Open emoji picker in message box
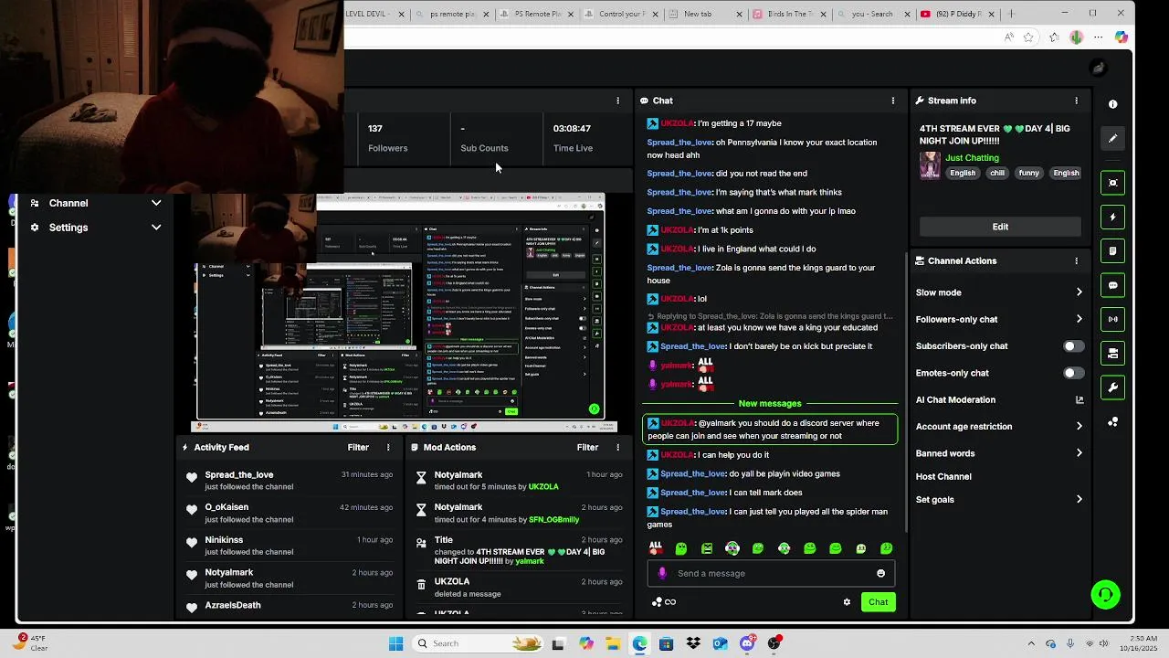 pos(880,574)
